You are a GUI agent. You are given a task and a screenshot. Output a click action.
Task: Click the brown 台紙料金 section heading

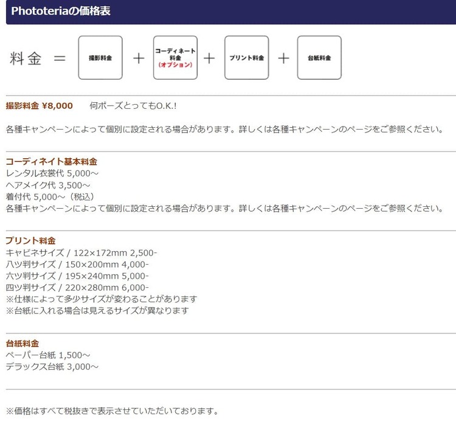point(22,344)
